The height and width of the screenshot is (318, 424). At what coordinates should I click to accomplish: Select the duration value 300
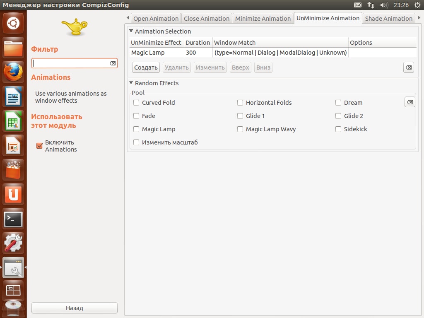click(x=198, y=53)
